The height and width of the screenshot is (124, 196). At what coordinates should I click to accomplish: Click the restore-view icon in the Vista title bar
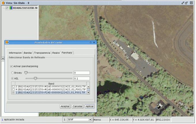point(186,3)
